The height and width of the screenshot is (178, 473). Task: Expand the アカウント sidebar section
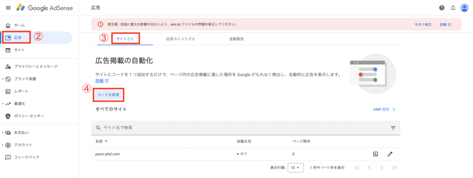[x=2, y=145]
